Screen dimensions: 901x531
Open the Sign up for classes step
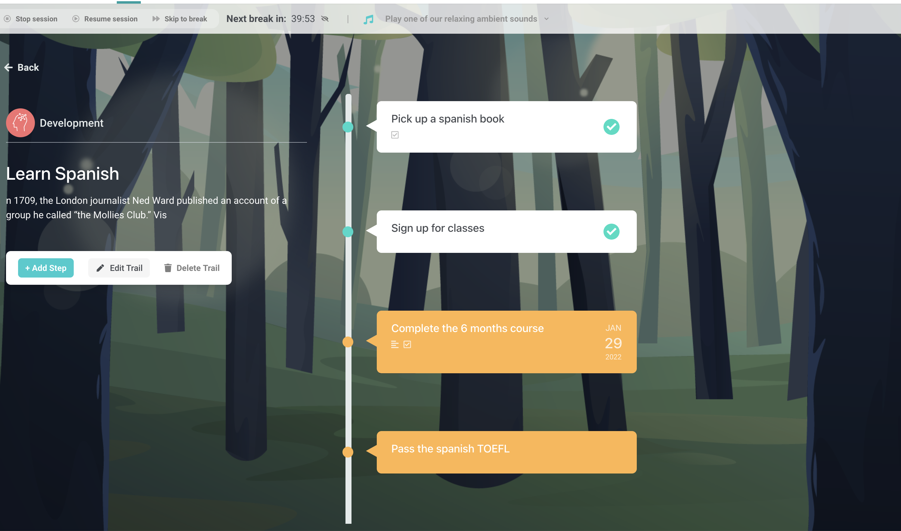pos(506,232)
